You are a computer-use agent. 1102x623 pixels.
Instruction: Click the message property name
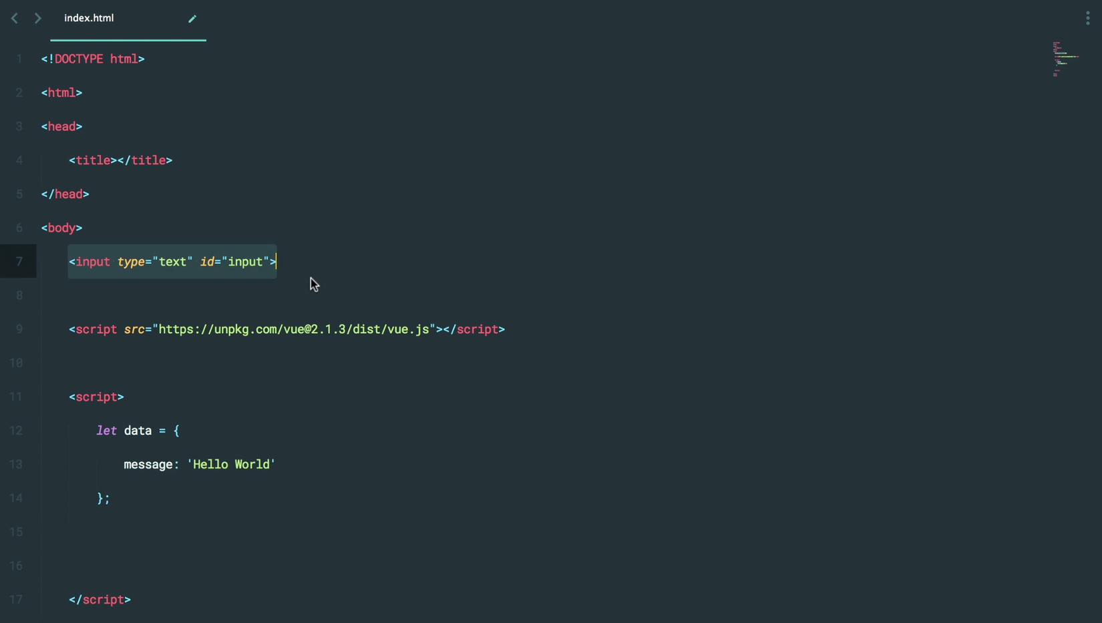(x=148, y=464)
